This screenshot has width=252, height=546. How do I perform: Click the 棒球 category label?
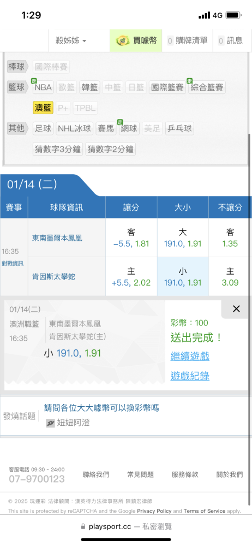coord(17,67)
